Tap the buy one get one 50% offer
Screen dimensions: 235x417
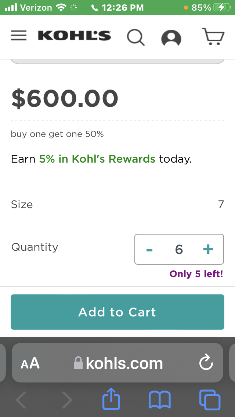[x=57, y=134]
